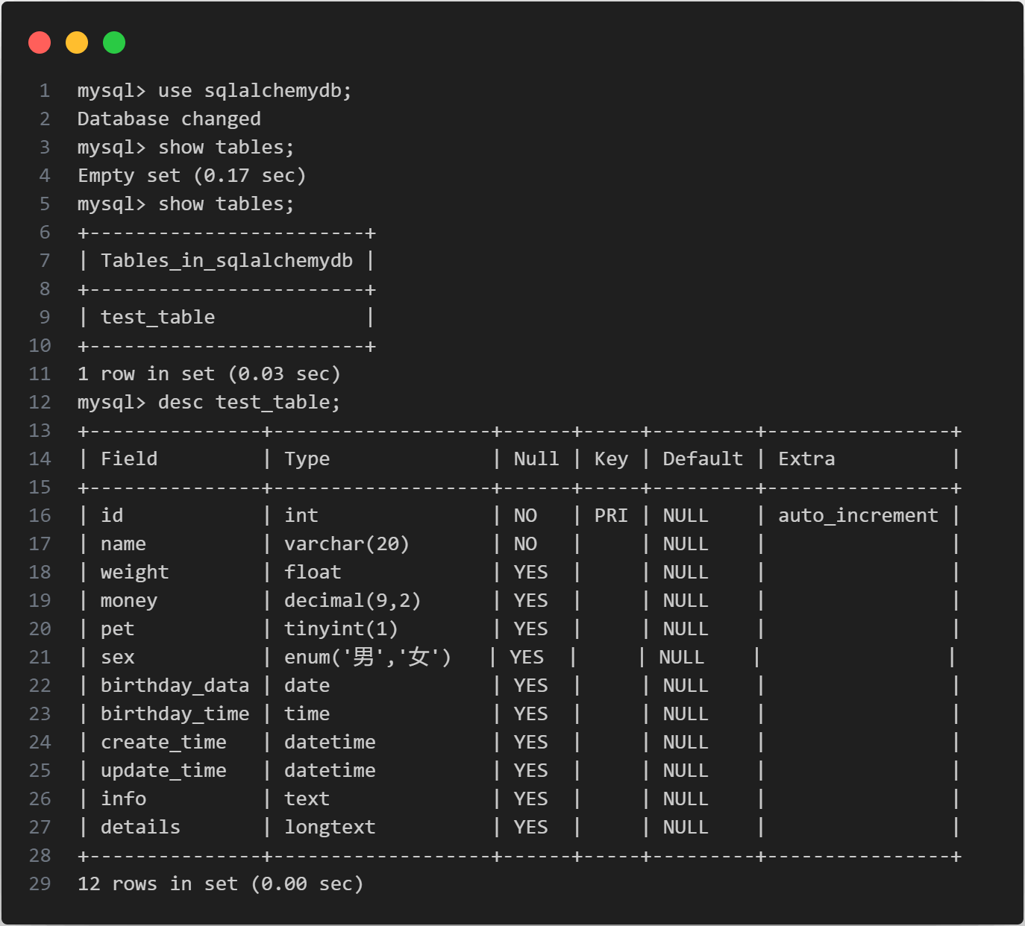Click the 'PRI' key value
Viewport: 1025px width, 926px height.
click(611, 516)
